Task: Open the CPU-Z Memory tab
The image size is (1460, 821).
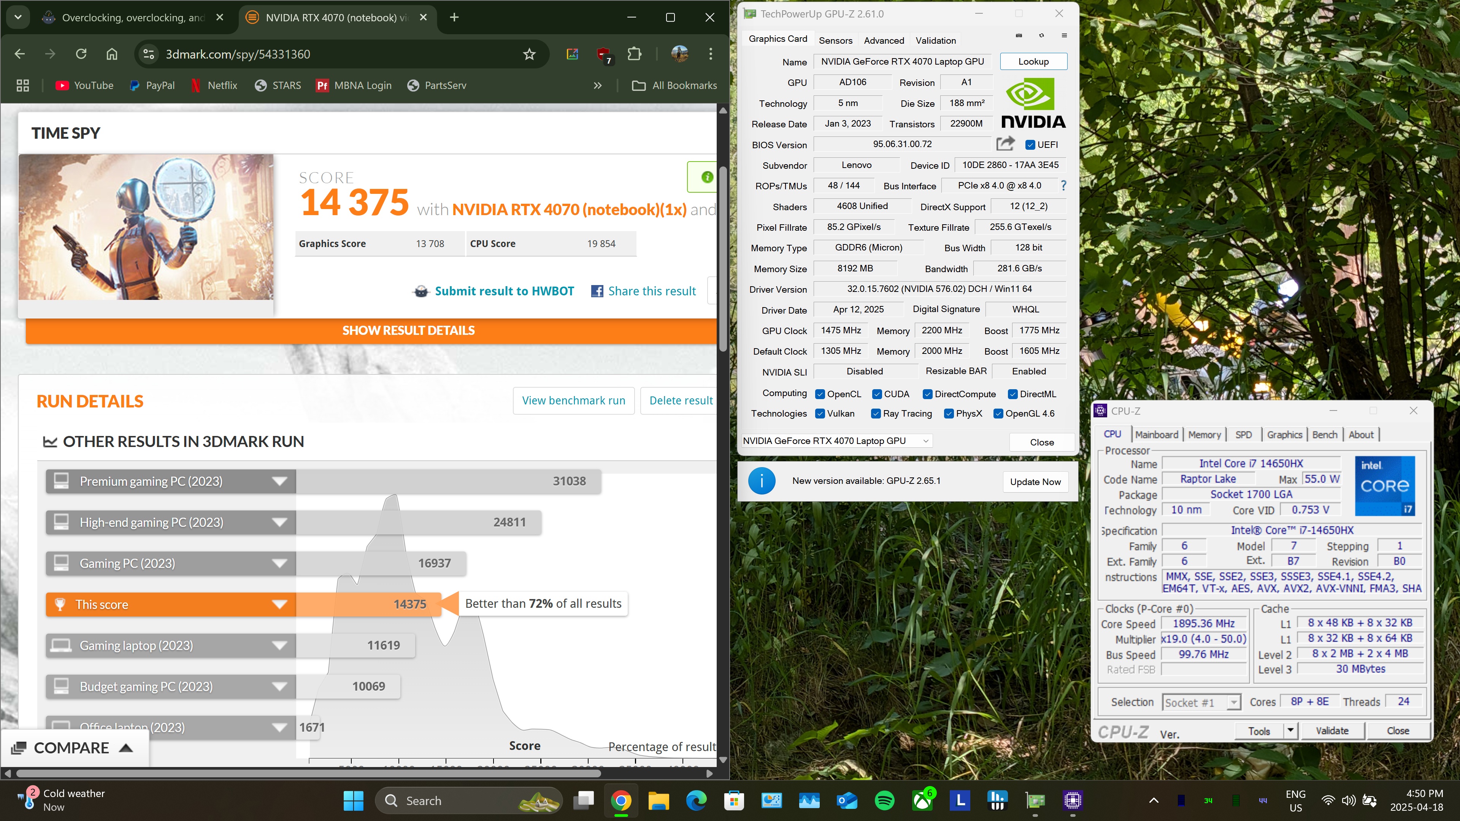Action: (x=1204, y=434)
